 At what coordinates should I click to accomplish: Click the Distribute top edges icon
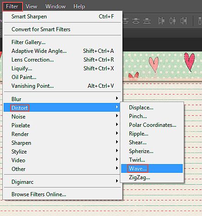coord(126,21)
